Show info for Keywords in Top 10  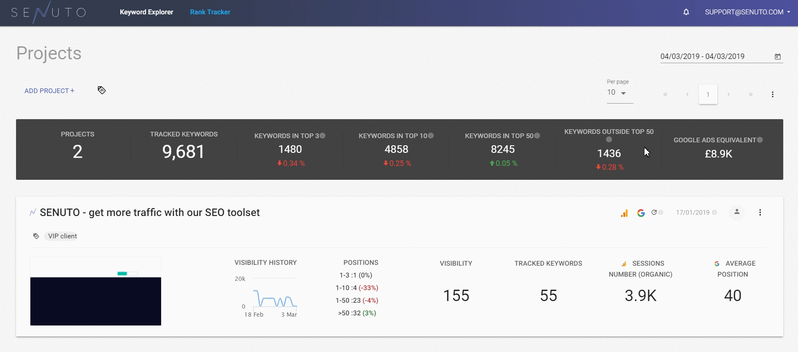point(431,136)
